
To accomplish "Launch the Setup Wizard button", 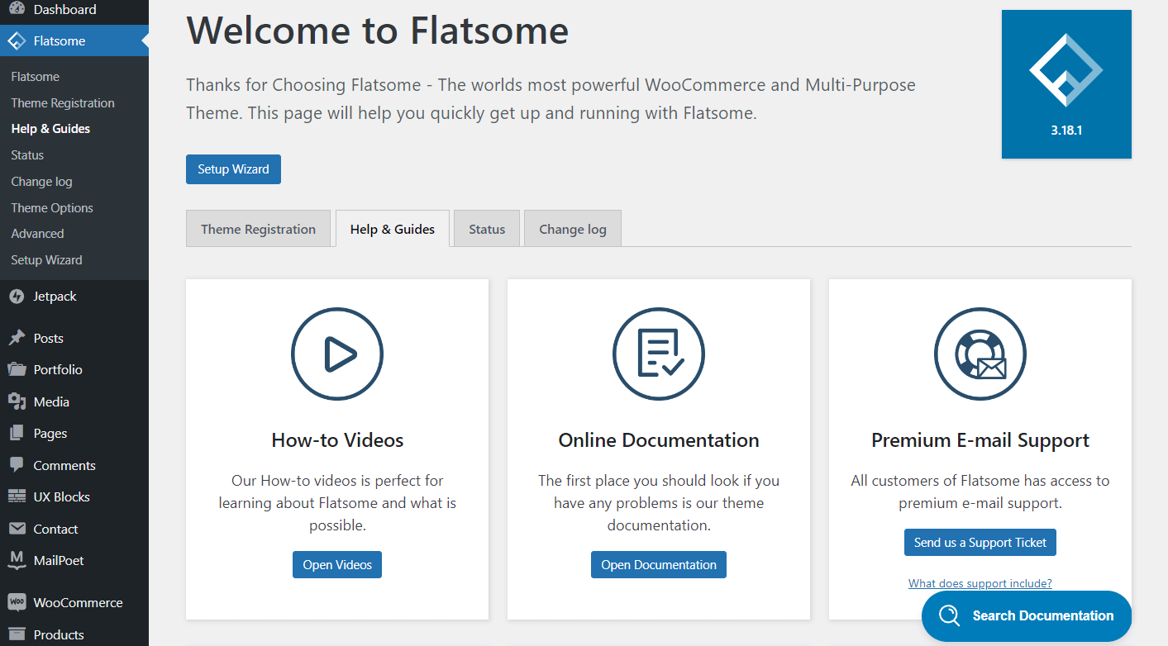I will (x=233, y=169).
